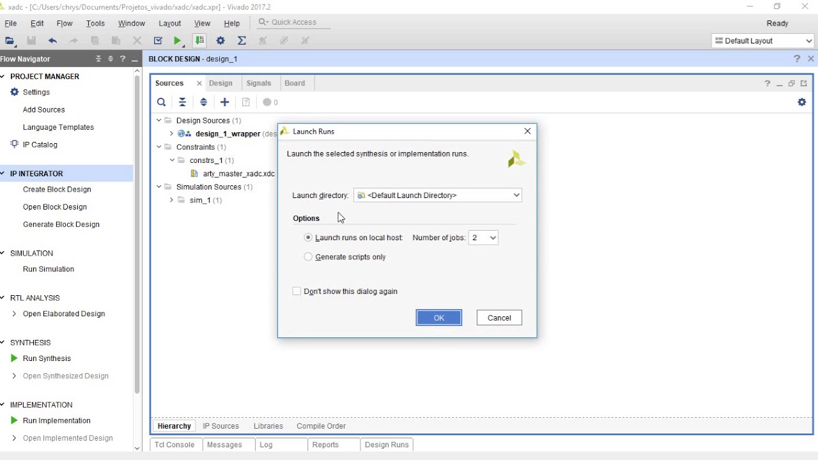The width and height of the screenshot is (818, 460).
Task: Click Add Sources in Flow Navigator
Action: pyautogui.click(x=44, y=110)
